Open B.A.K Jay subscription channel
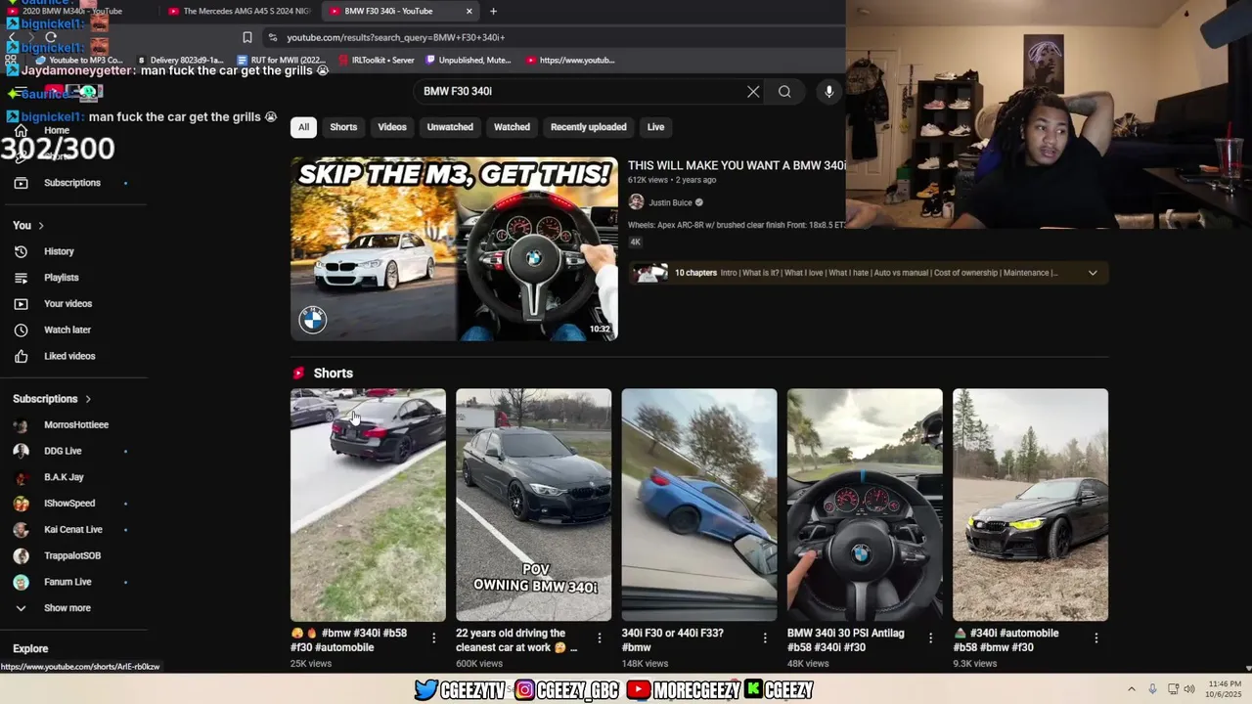This screenshot has height=704, width=1252. click(x=64, y=477)
